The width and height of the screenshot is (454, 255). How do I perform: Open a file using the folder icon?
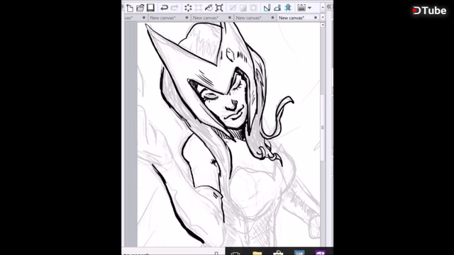140,8
